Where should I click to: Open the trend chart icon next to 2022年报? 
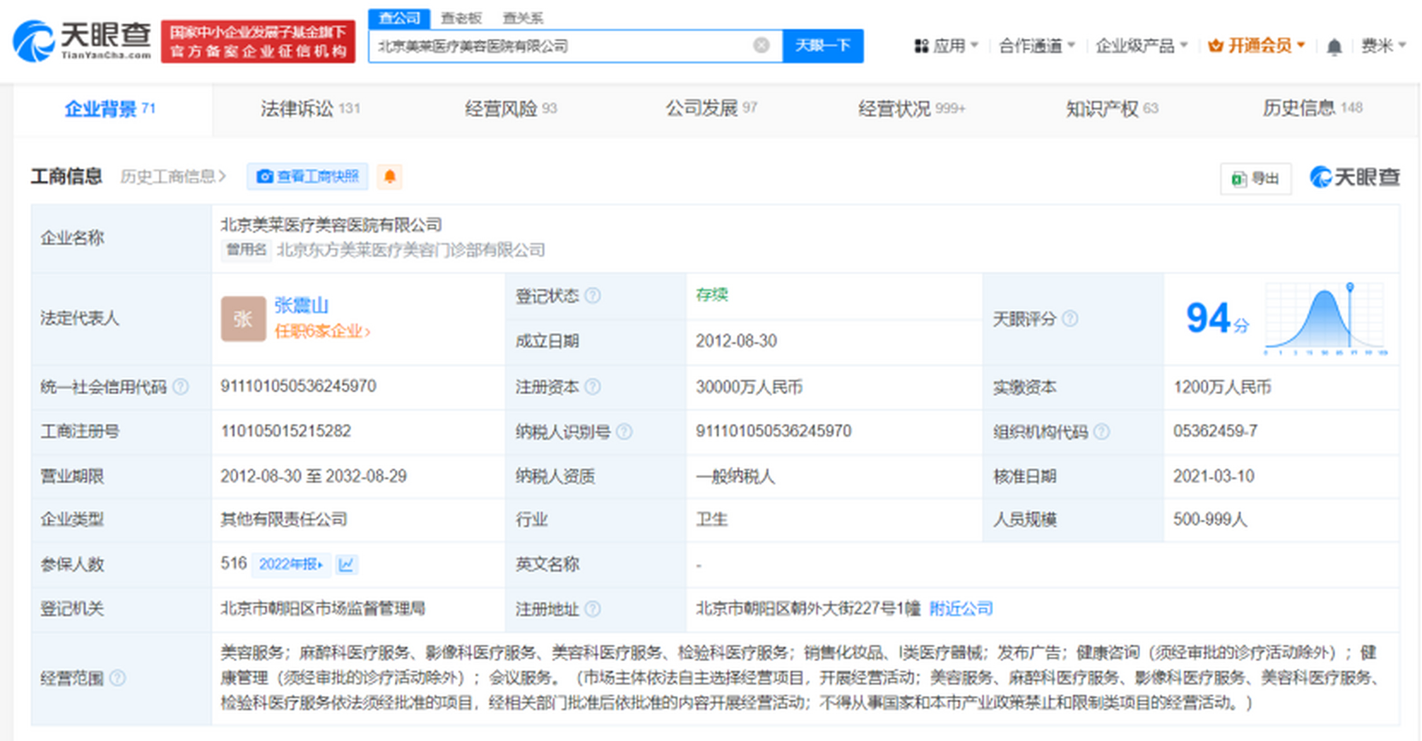point(346,564)
